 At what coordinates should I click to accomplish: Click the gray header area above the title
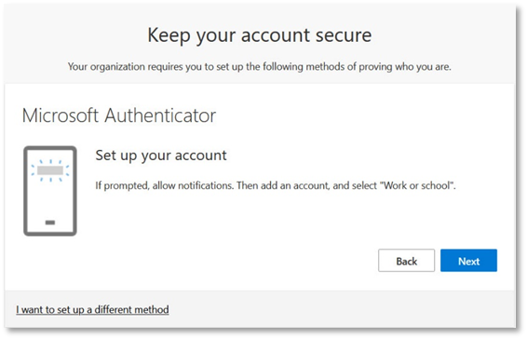[260, 13]
